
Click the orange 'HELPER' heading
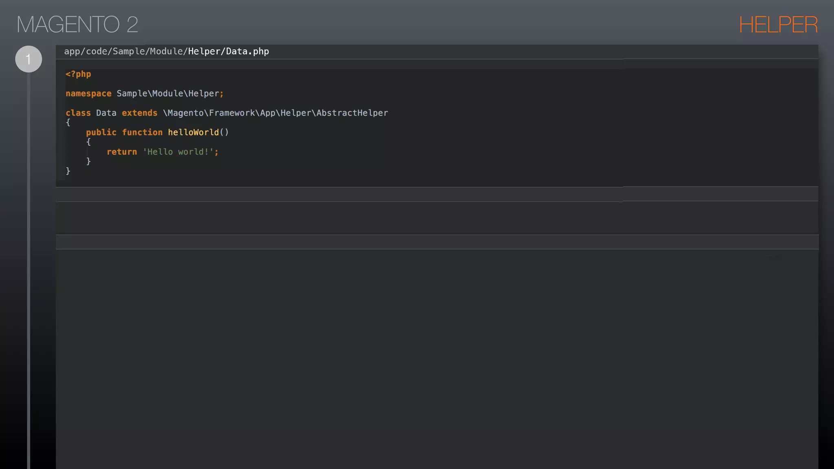click(x=778, y=25)
